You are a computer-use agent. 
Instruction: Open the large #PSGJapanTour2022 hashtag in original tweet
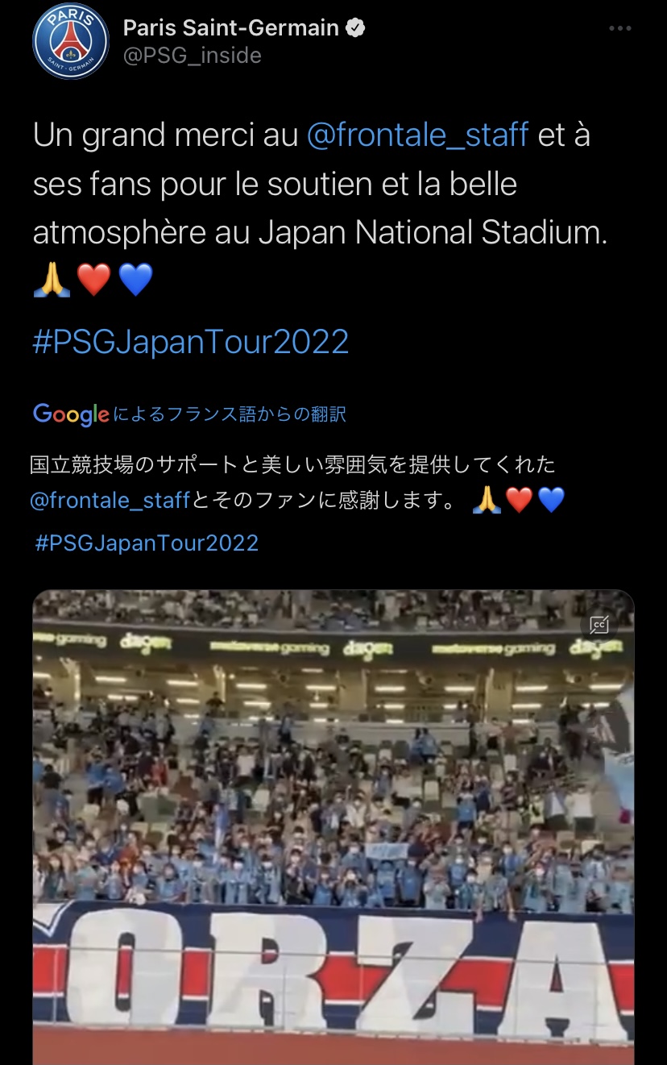[191, 342]
